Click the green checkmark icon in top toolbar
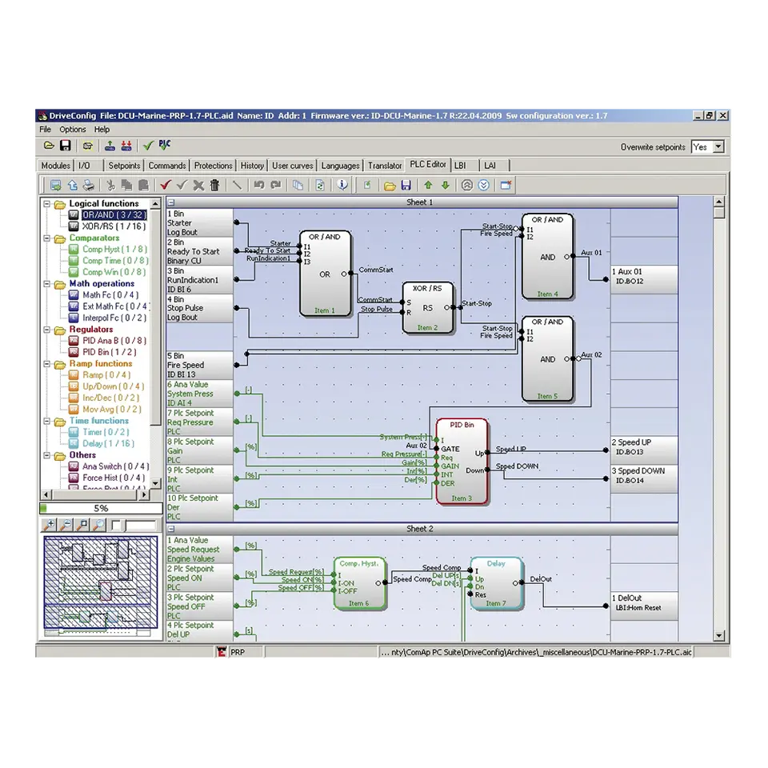Image resolution: width=768 pixels, height=768 pixels. (x=149, y=146)
